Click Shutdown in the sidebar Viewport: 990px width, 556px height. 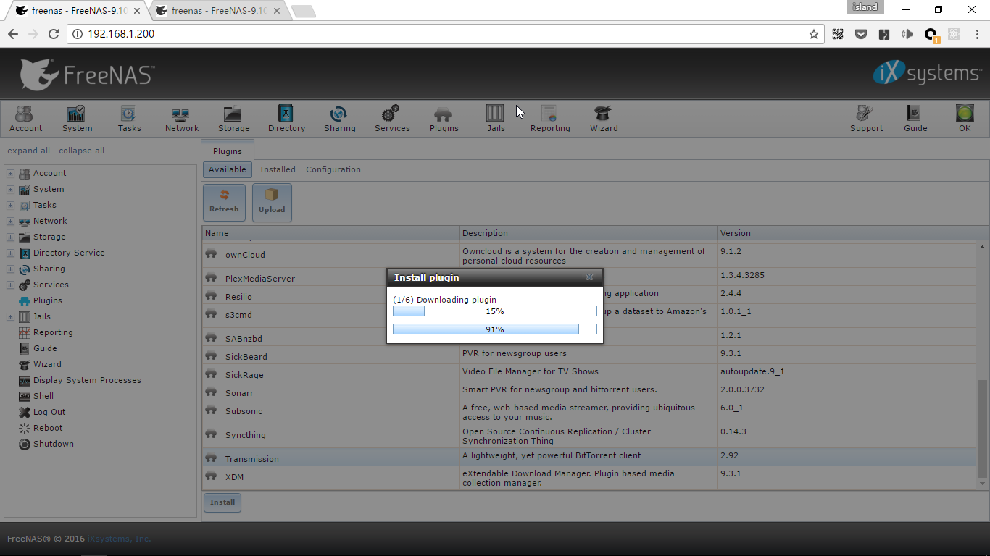[x=53, y=444]
